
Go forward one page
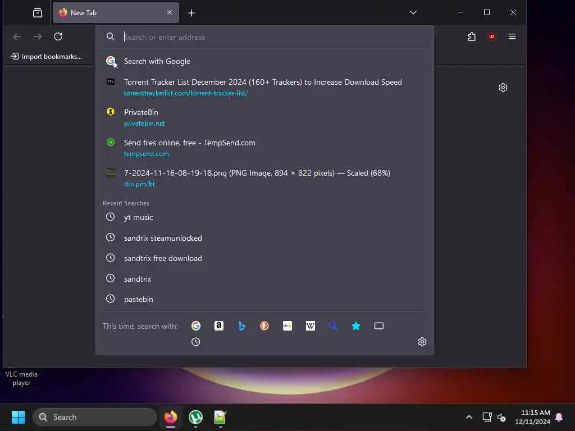38,36
